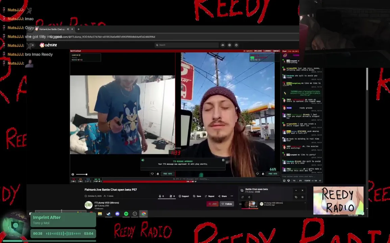Click [RELOAD] in BattleChat header
The image size is (390, 243).
click(258, 51)
